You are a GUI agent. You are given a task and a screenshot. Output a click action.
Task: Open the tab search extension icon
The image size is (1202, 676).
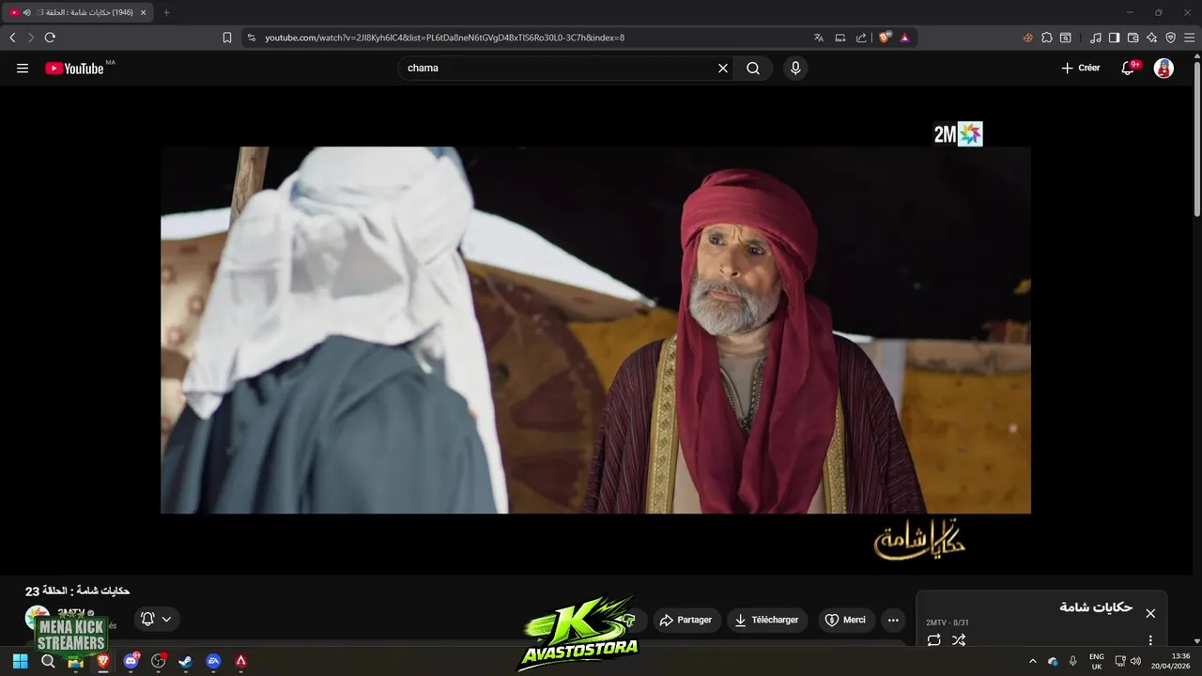click(x=1066, y=38)
